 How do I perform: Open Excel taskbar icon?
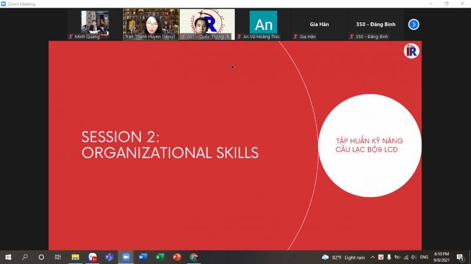(160, 257)
